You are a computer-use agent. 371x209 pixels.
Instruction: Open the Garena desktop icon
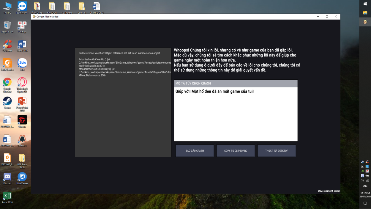point(22,122)
